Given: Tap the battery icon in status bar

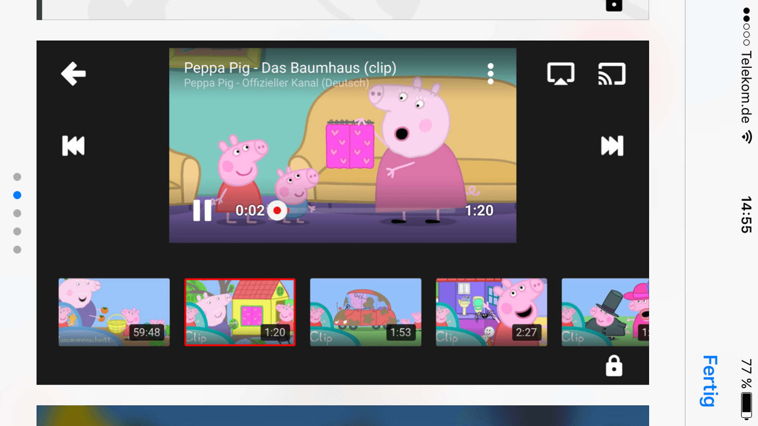Looking at the screenshot, I should (747, 406).
